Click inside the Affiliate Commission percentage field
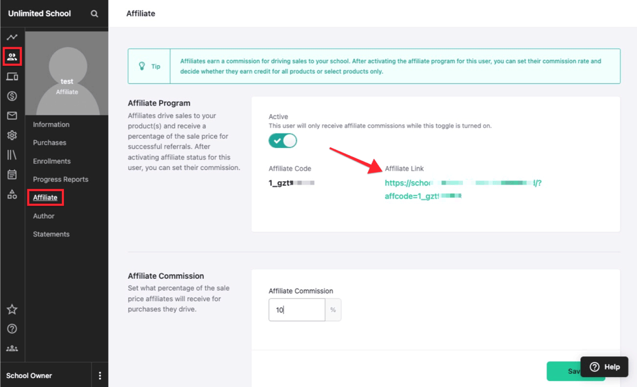This screenshot has width=637, height=387. point(296,309)
